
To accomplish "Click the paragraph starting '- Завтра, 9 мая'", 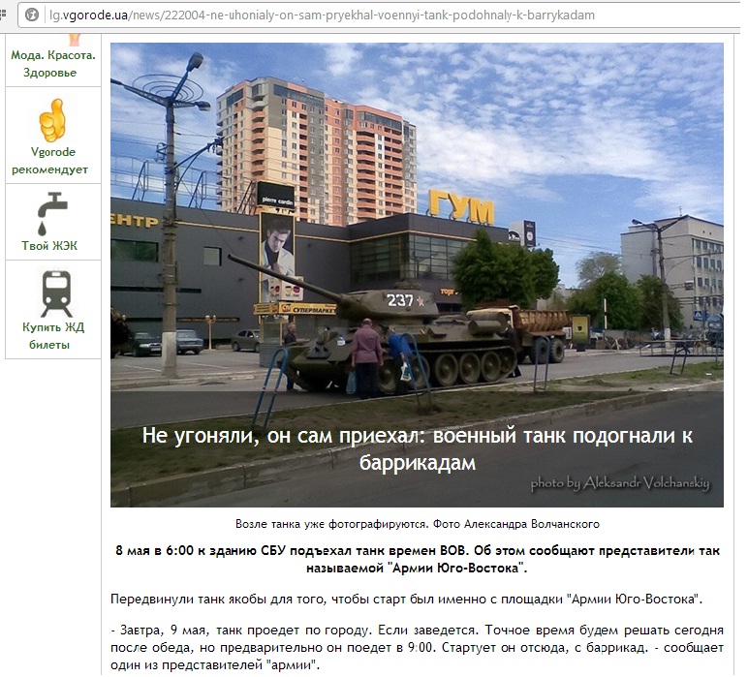I will [417, 647].
